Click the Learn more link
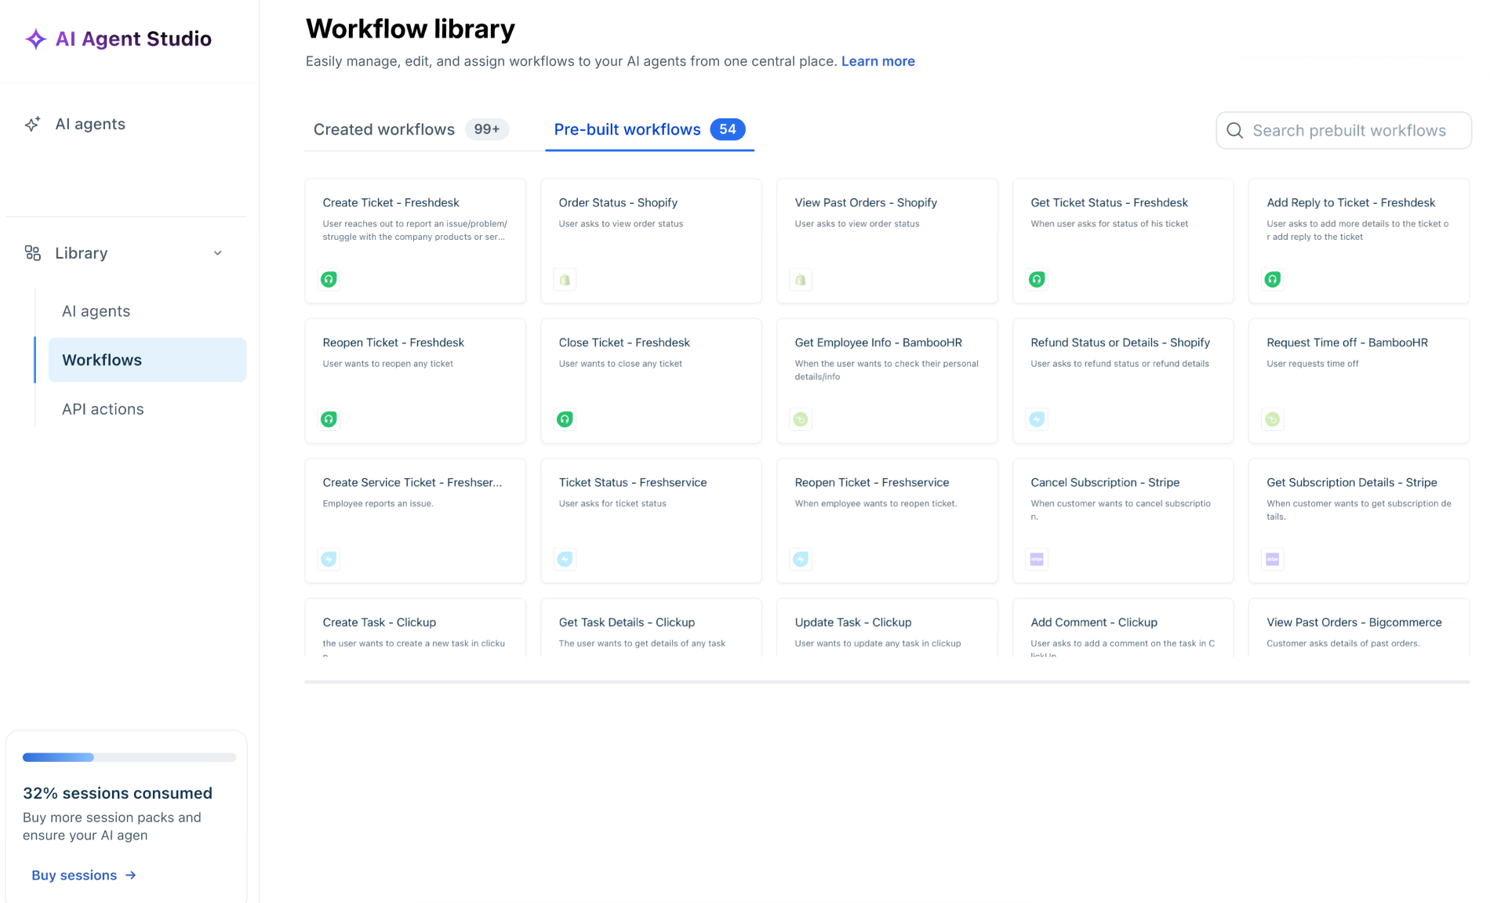Viewport: 1490px width, 903px height. click(878, 61)
